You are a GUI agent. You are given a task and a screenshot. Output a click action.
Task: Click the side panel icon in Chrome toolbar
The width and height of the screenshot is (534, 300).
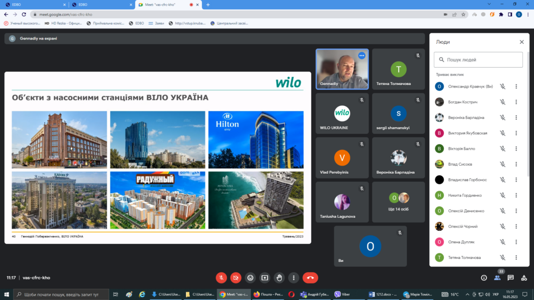pyautogui.click(x=510, y=15)
